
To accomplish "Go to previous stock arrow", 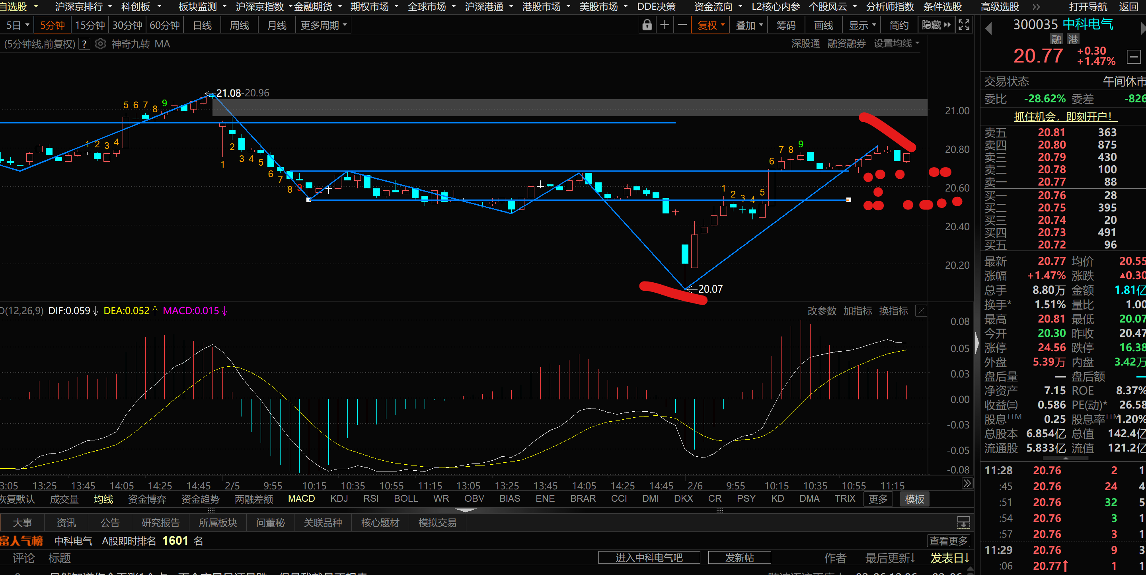I will [988, 29].
